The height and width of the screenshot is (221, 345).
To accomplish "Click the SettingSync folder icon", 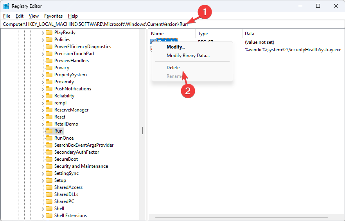I will 49,173.
